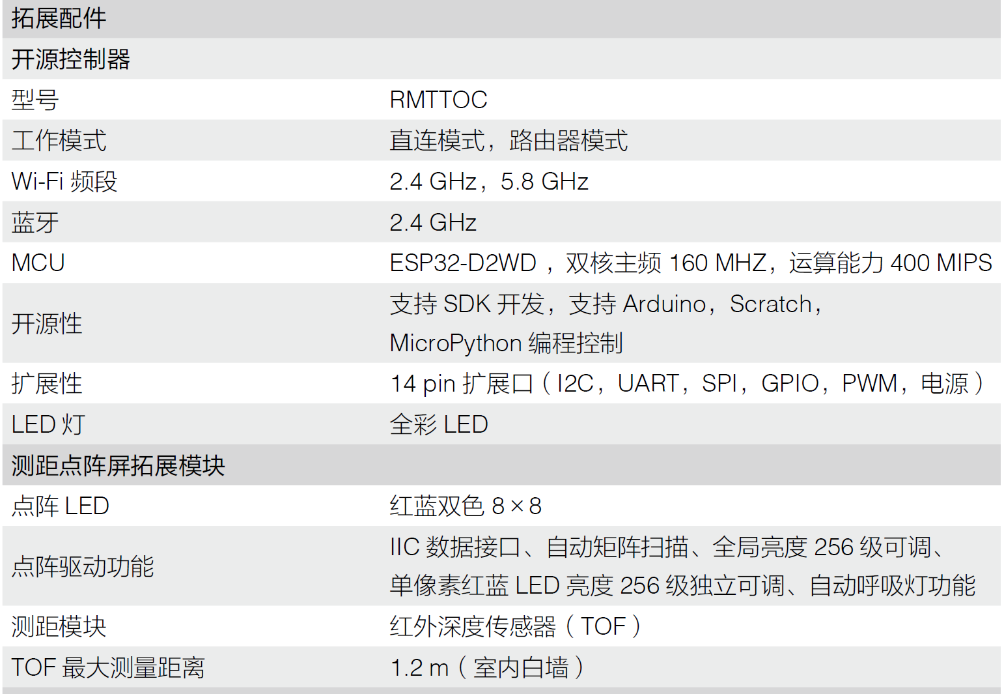This screenshot has height=694, width=1004.
Task: Click the 全彩 LED value
Action: point(439,424)
